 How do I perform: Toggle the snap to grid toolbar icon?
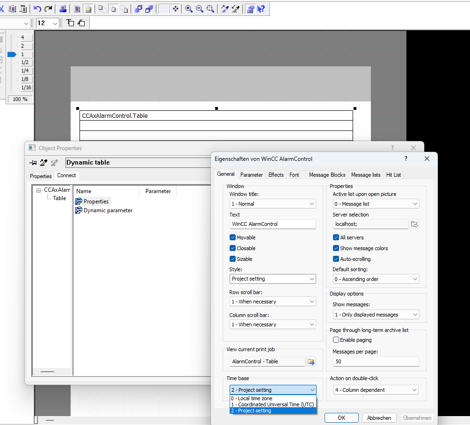pyautogui.click(x=175, y=9)
